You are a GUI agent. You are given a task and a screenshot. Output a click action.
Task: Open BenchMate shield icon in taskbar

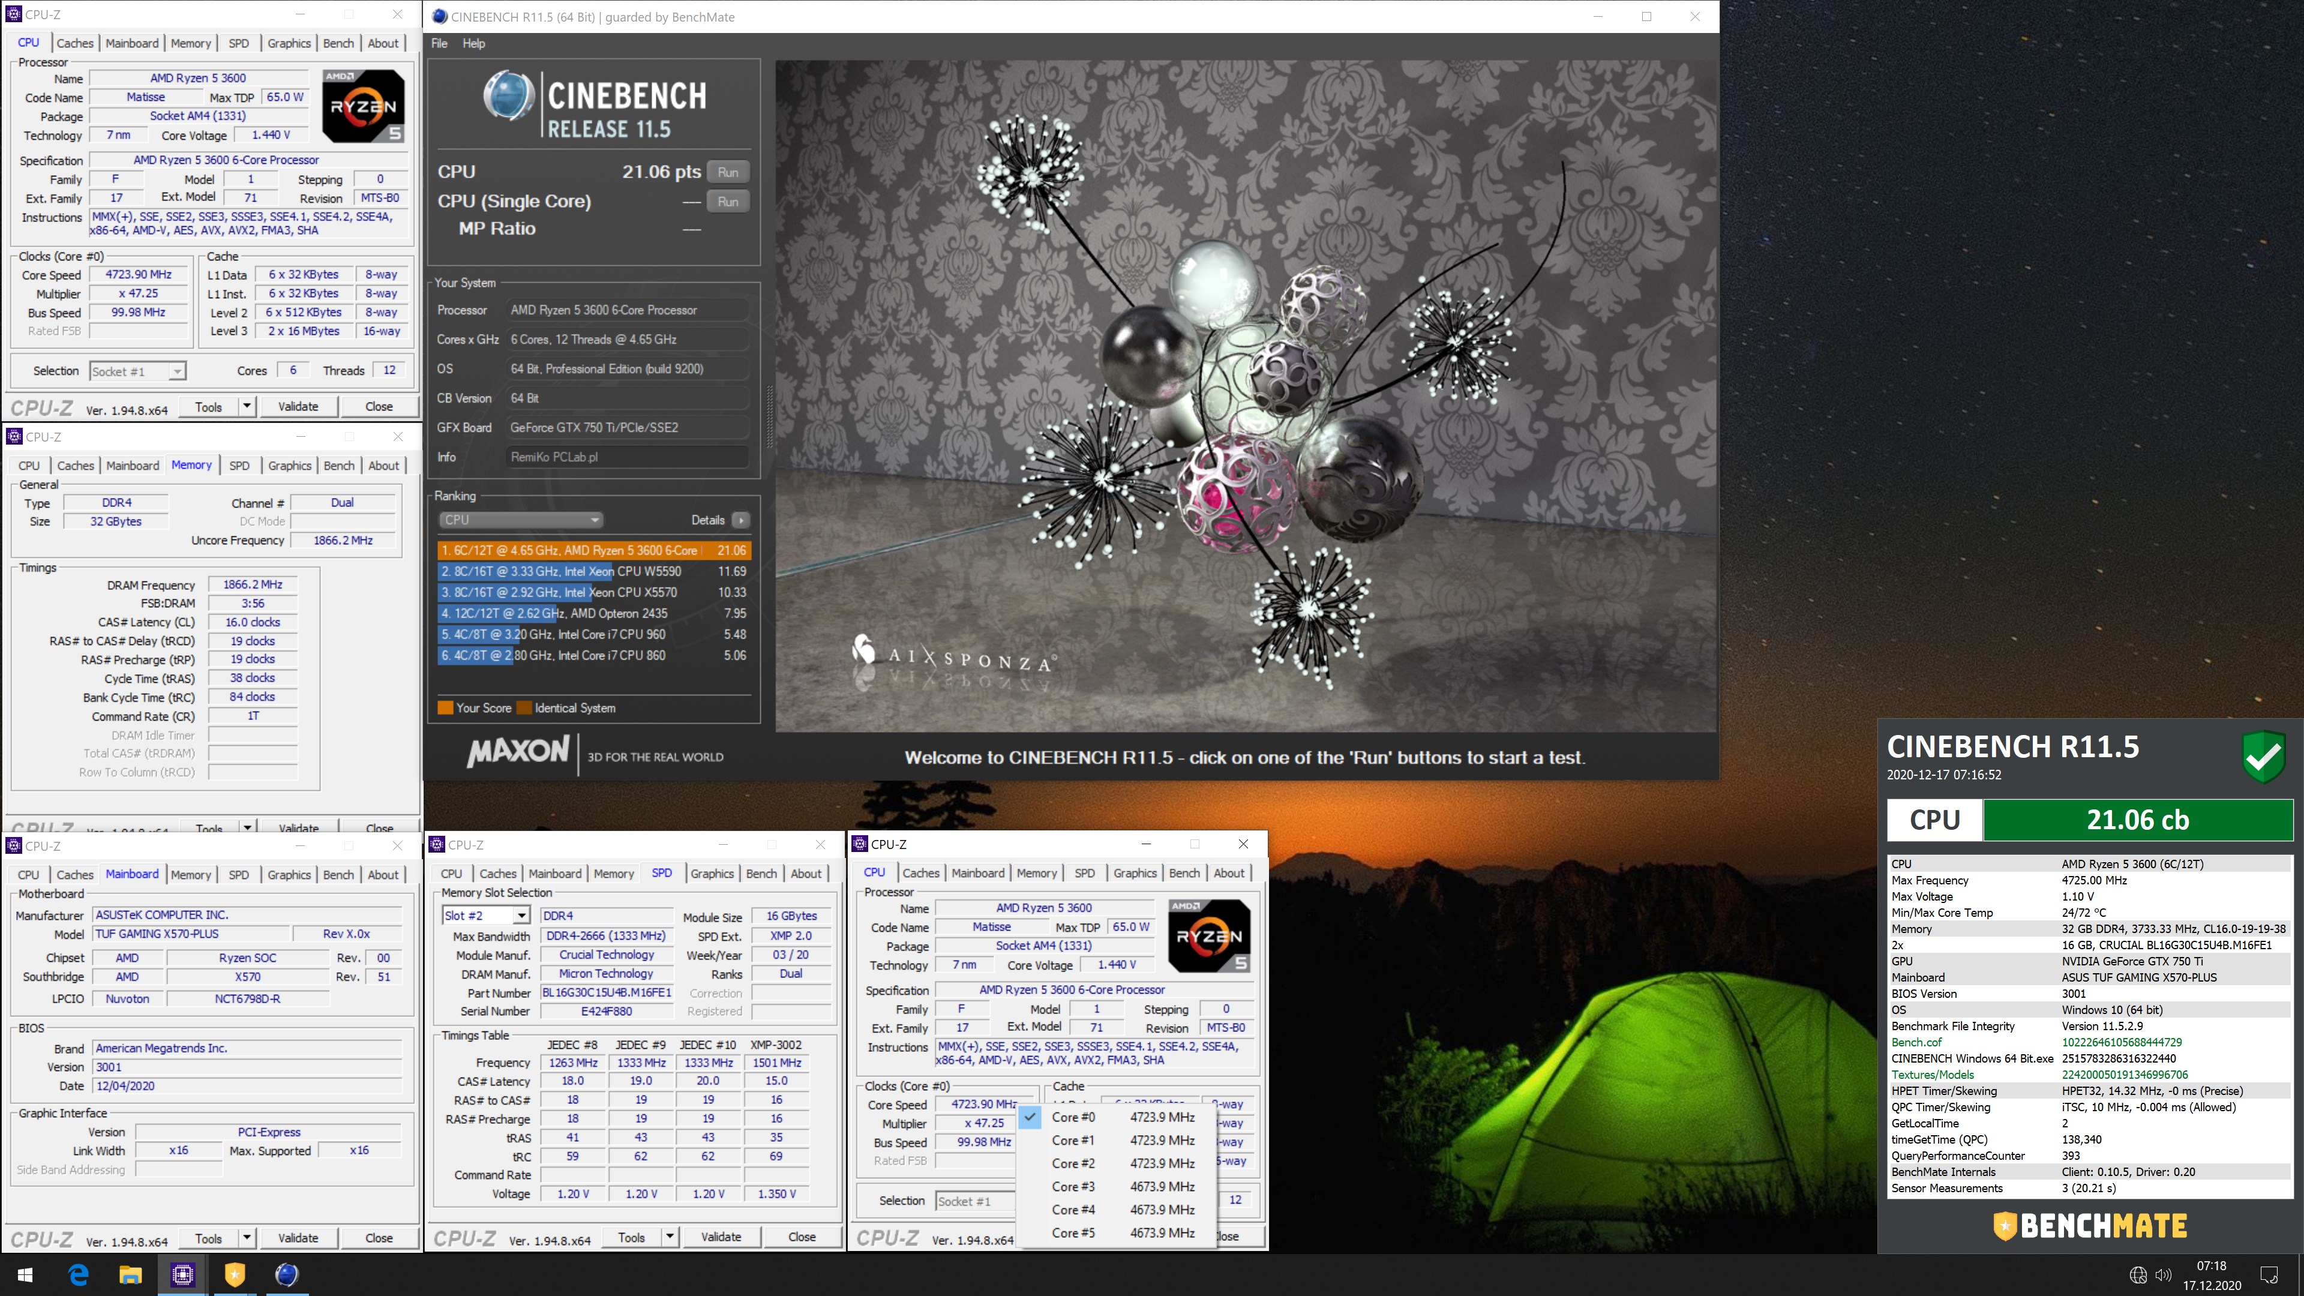point(235,1274)
